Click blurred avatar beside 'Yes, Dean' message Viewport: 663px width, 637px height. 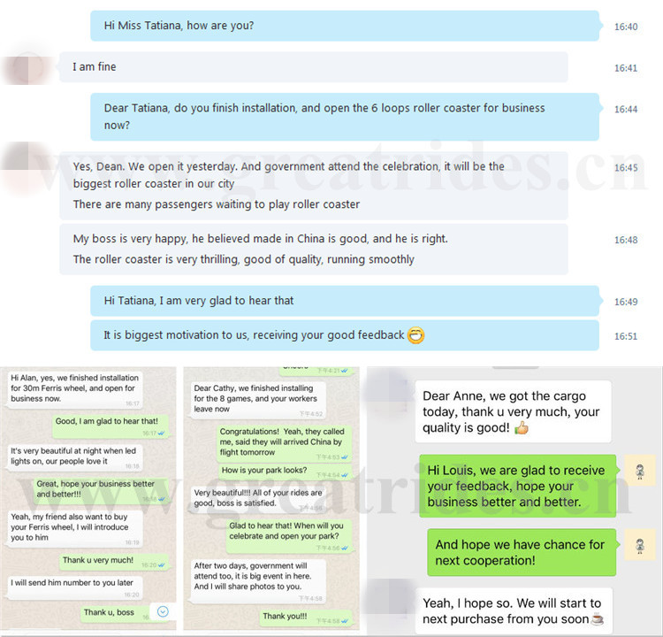pyautogui.click(x=26, y=168)
